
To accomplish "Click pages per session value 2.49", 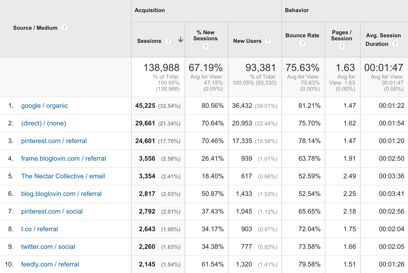I will 349,176.
